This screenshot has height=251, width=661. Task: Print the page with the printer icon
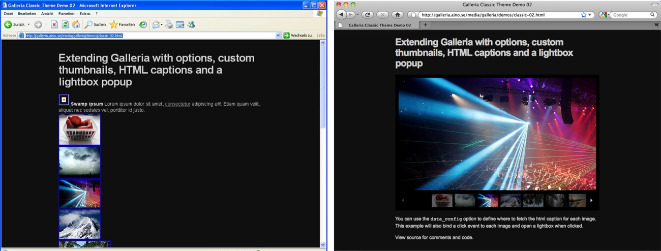pos(169,24)
